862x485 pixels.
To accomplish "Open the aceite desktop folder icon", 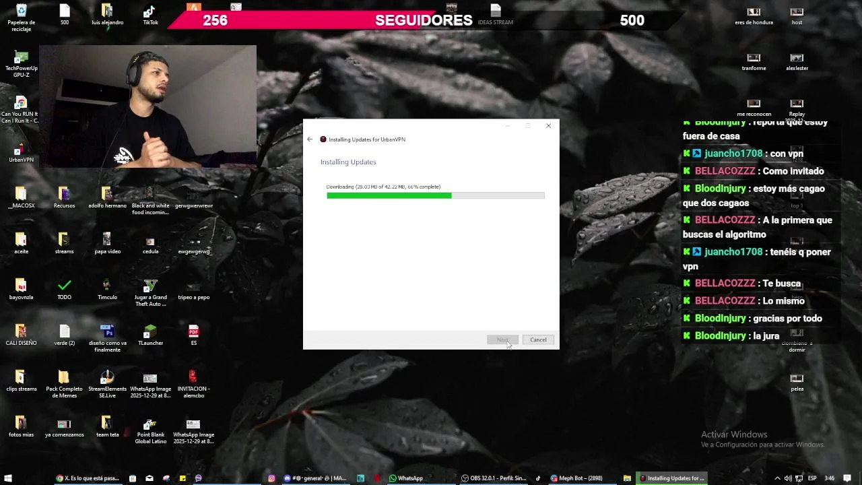I will (21, 245).
